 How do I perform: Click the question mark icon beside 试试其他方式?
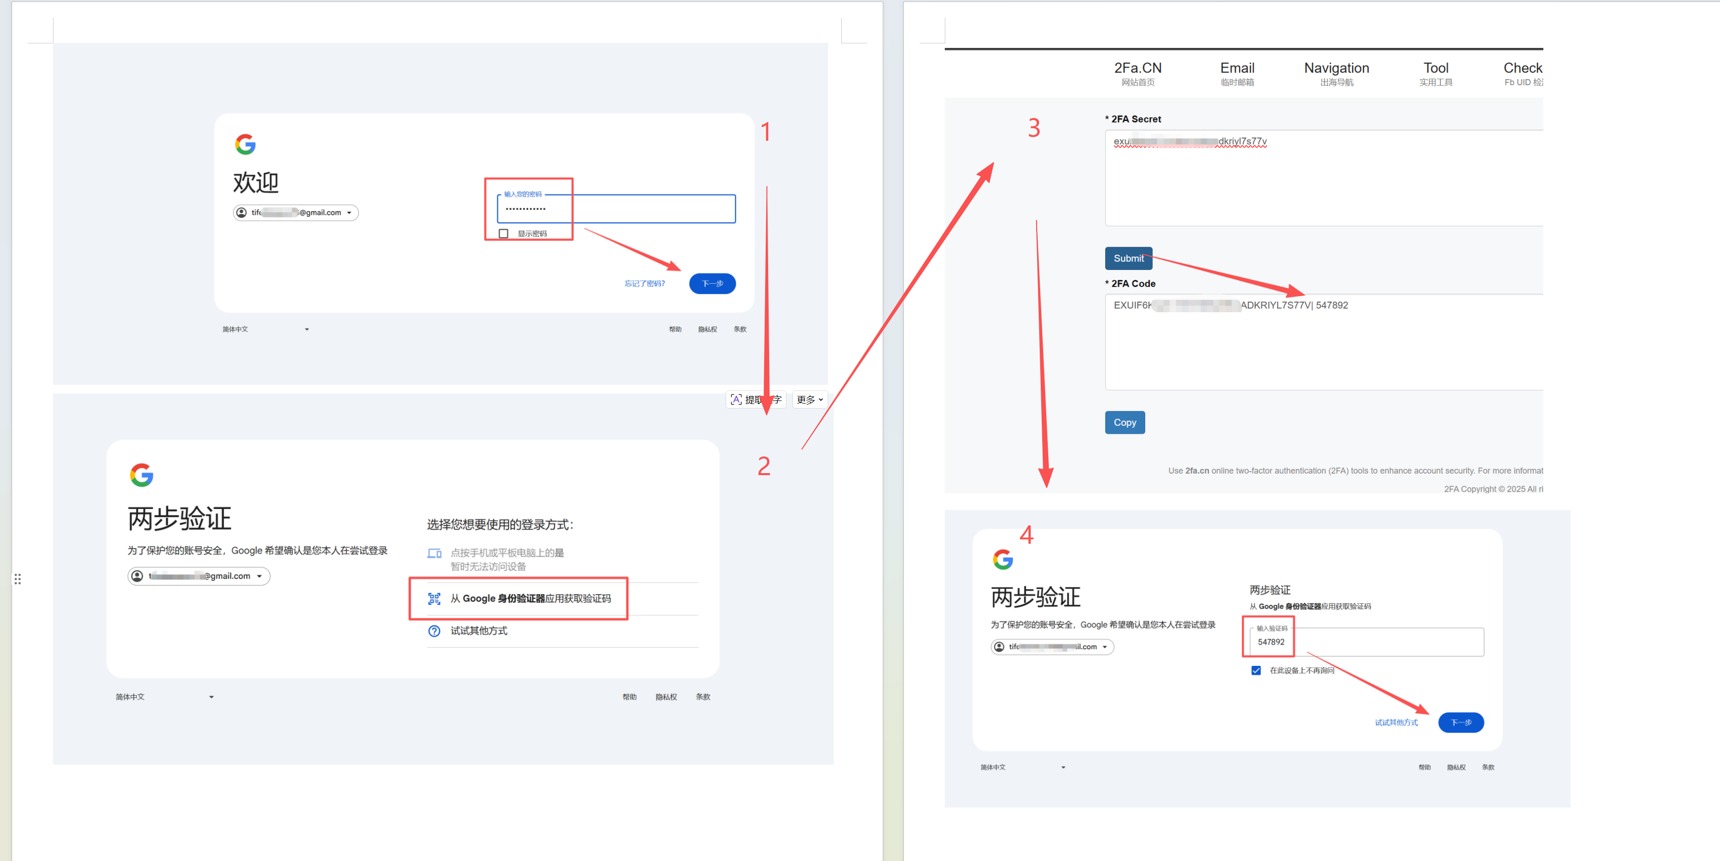click(434, 632)
